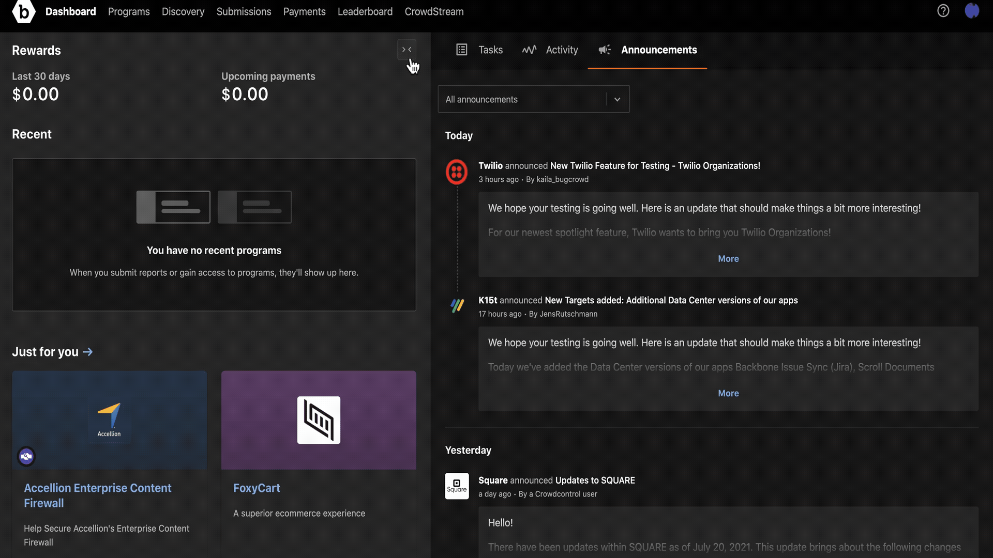
Task: Click the Upcoming payments amount
Action: (245, 95)
